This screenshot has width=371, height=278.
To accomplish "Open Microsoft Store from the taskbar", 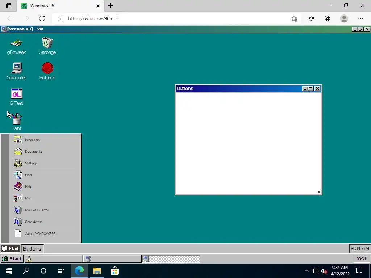I will 114,271.
